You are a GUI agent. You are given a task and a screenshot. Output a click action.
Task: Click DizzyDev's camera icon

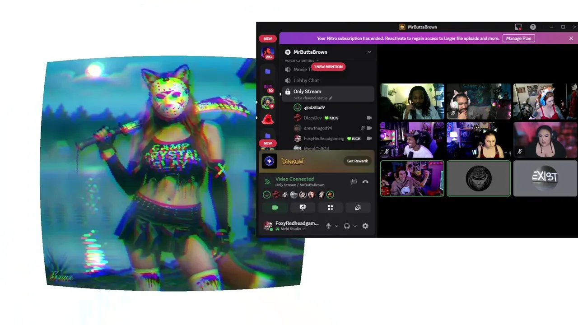tap(369, 118)
